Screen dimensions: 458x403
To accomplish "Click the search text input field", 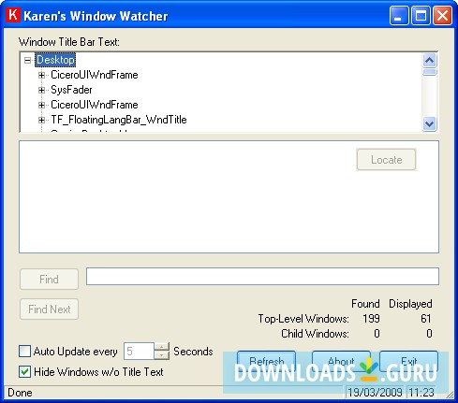I will click(x=262, y=276).
